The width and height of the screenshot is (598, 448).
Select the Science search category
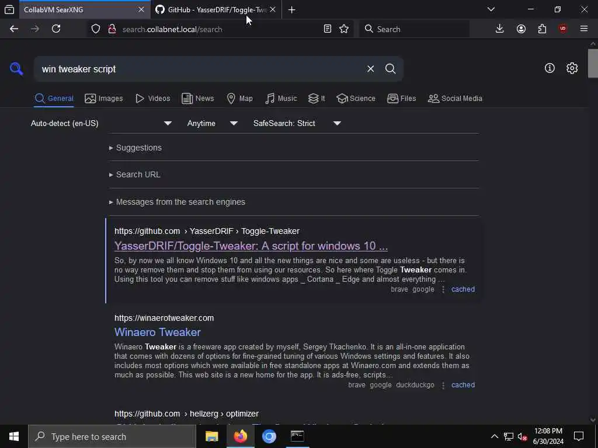356,98
